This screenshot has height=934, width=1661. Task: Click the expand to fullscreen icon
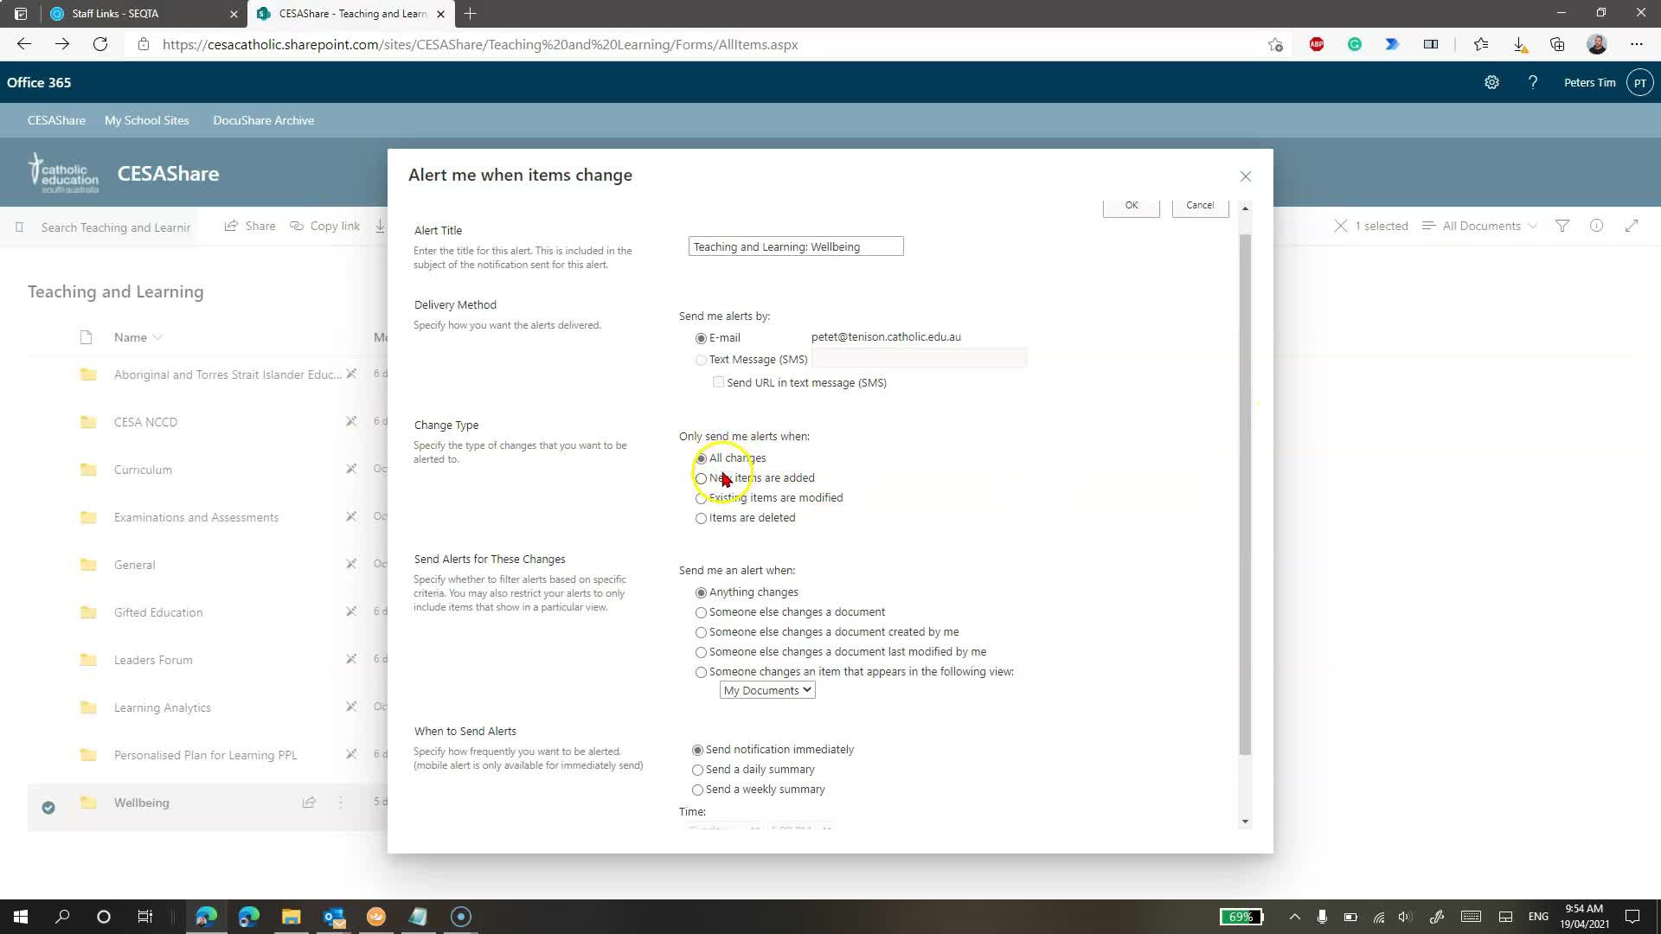(1632, 226)
